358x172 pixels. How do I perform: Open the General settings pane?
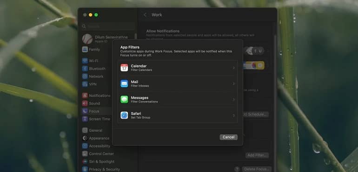tap(95, 131)
